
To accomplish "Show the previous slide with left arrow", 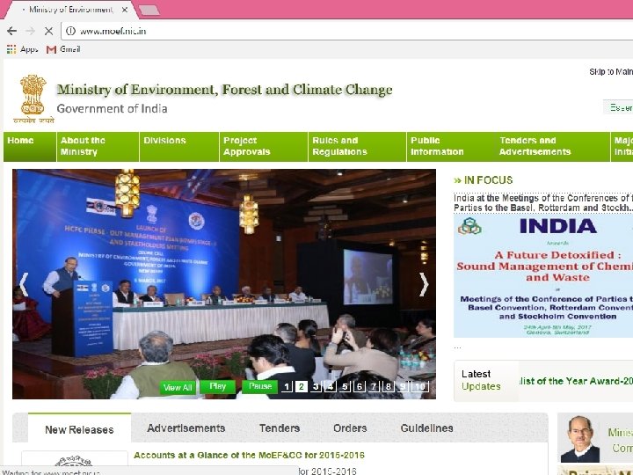I will pyautogui.click(x=24, y=284).
